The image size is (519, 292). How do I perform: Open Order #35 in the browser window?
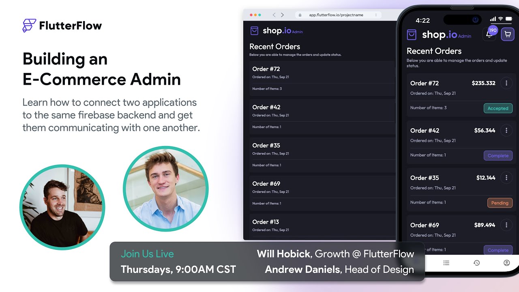point(323,155)
